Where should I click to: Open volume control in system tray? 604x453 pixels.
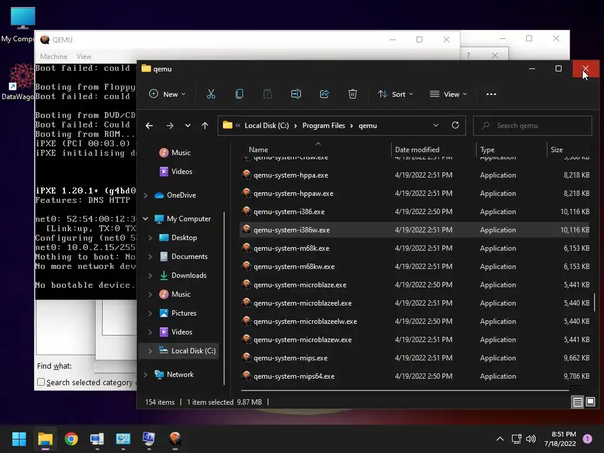coord(531,439)
